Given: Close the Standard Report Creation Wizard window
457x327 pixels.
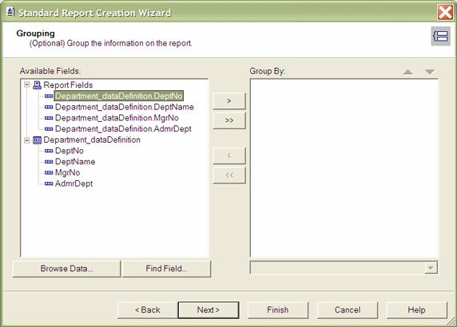Looking at the screenshot, I should point(445,12).
